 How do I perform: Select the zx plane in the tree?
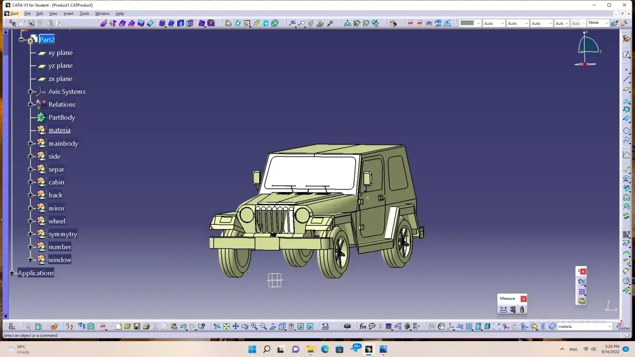[60, 79]
